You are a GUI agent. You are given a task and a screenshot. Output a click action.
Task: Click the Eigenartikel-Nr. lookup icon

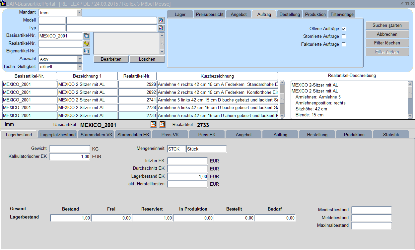[x=87, y=51]
